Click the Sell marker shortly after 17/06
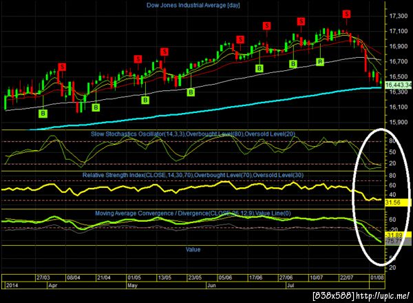Viewport: 413px width, 303px height. (266, 25)
